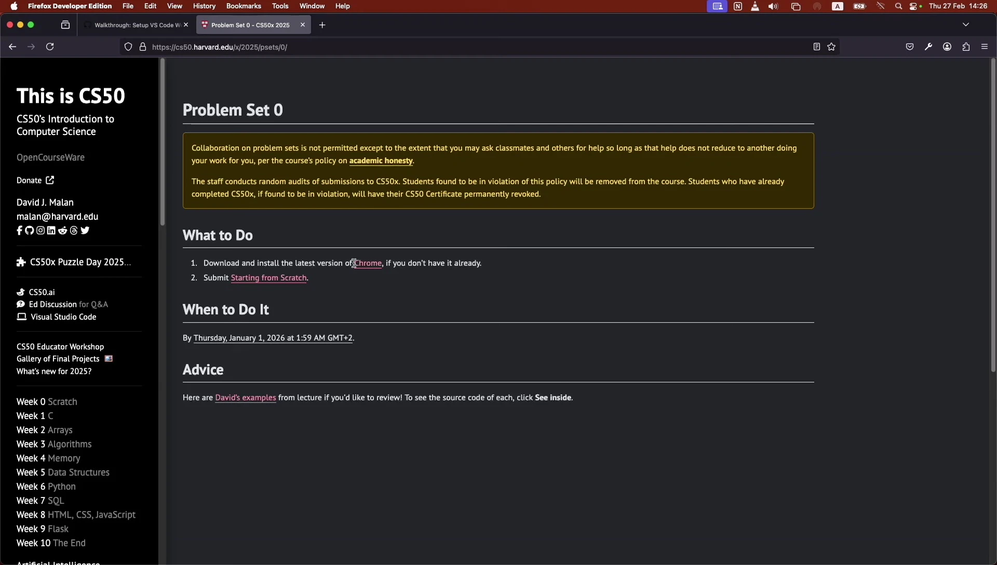Open Spotlight search in menu bar
This screenshot has width=997, height=565.
point(898,6)
